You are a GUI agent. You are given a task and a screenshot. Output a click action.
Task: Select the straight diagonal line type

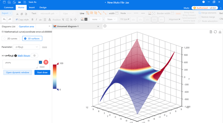[x=100, y=13]
